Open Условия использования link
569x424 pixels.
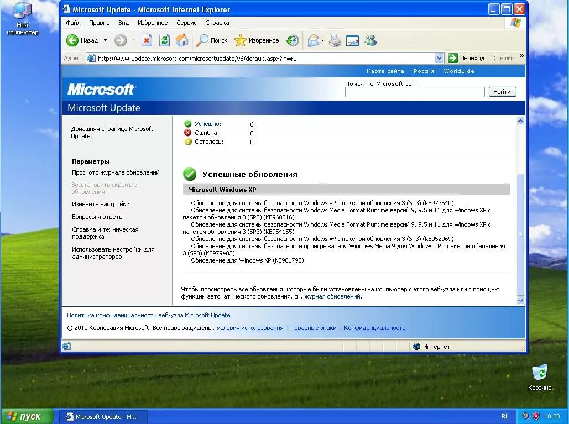250,328
